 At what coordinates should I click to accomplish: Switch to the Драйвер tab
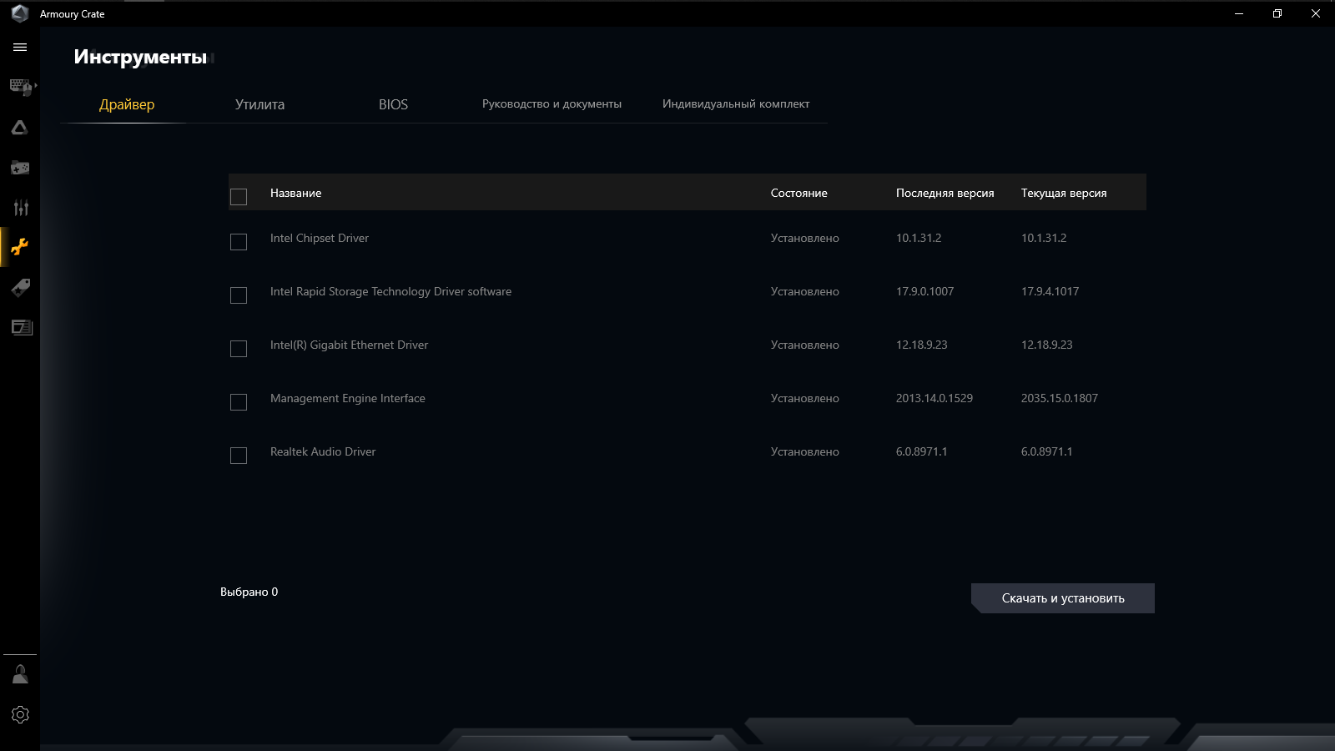coord(127,104)
